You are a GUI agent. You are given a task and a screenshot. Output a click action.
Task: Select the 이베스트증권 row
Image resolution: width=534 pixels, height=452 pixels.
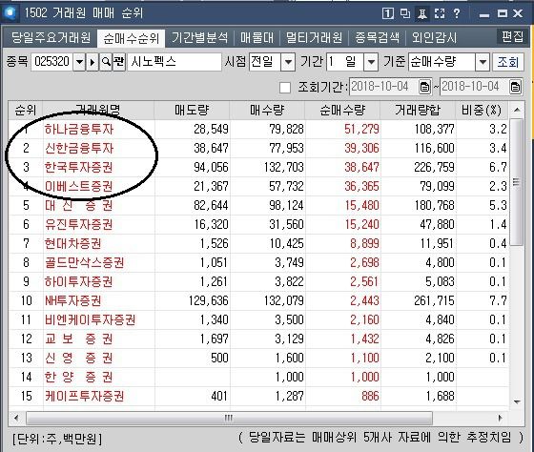258,186
